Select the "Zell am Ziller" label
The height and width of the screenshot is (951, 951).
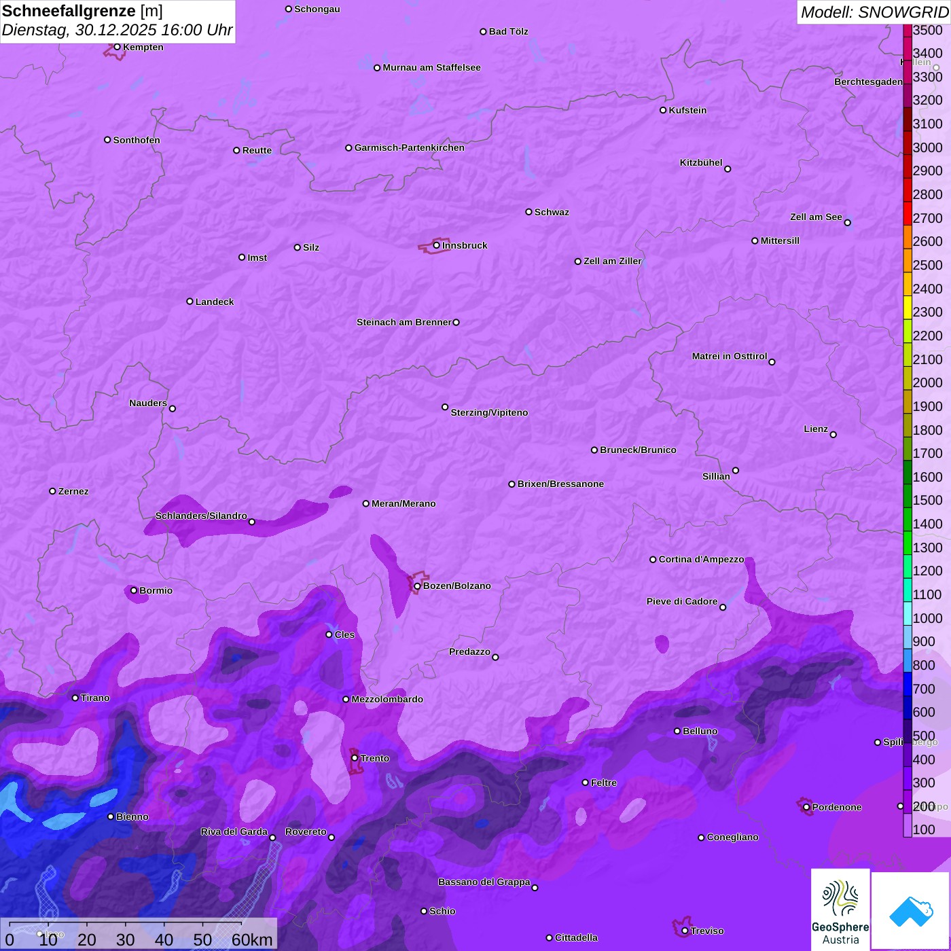pyautogui.click(x=613, y=261)
